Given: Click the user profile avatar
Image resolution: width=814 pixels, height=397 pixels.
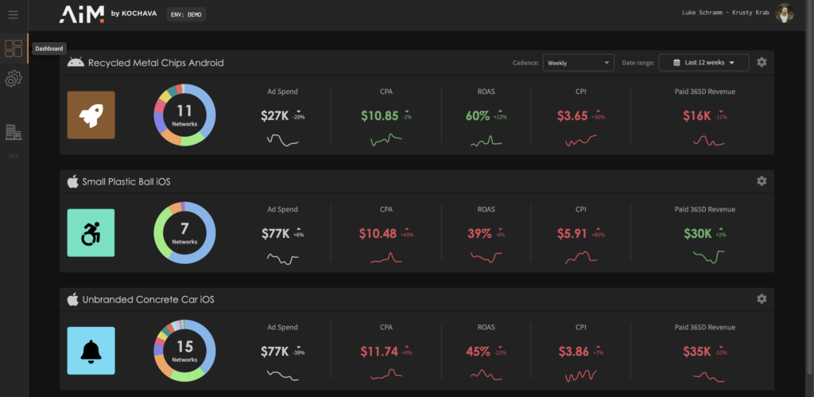Looking at the screenshot, I should point(785,14).
